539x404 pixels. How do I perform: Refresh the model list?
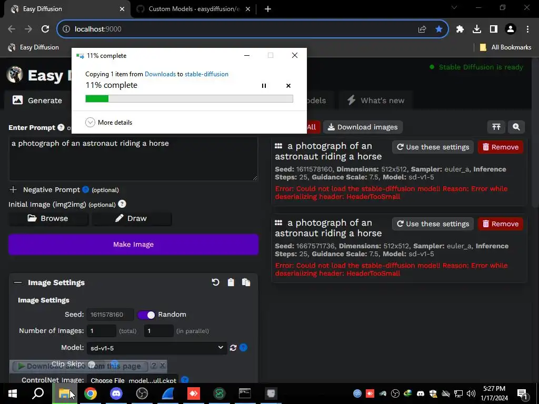point(233,348)
